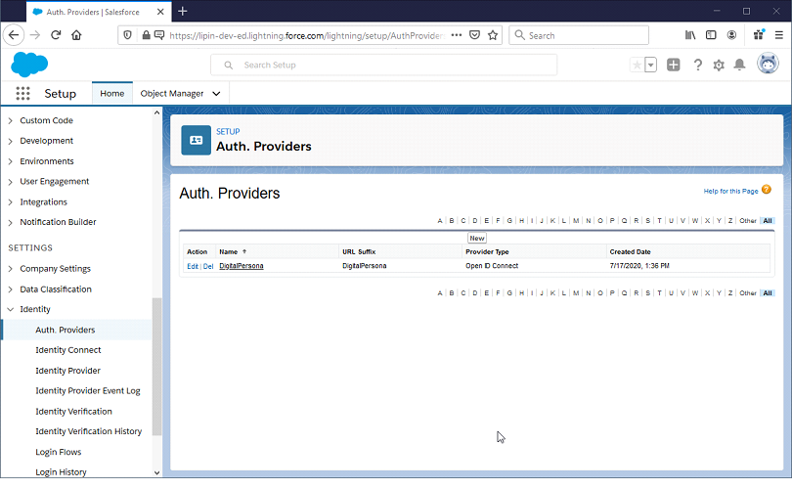Open Login Flows in sidebar
This screenshot has width=792, height=489.
58,452
